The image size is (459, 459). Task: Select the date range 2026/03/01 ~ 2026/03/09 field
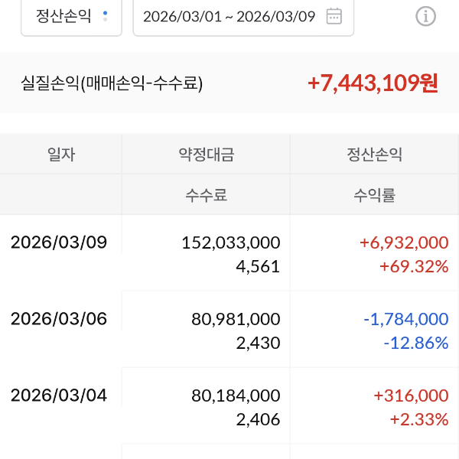[x=229, y=16]
